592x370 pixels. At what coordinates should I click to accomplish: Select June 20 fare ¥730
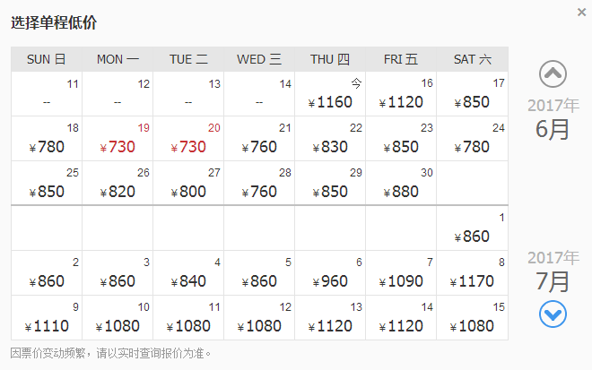(x=188, y=139)
